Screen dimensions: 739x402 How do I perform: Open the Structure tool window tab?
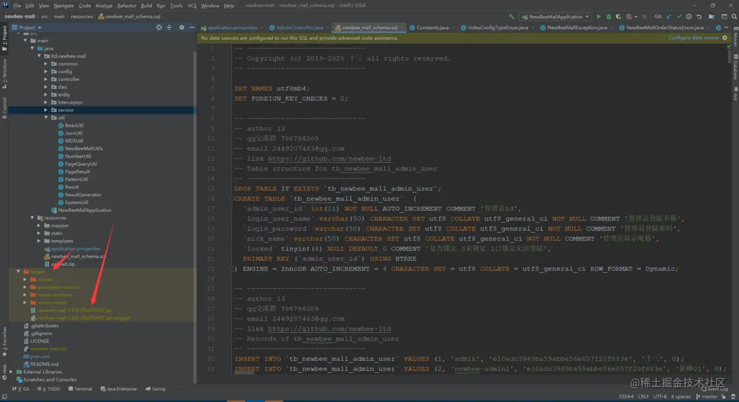click(4, 73)
